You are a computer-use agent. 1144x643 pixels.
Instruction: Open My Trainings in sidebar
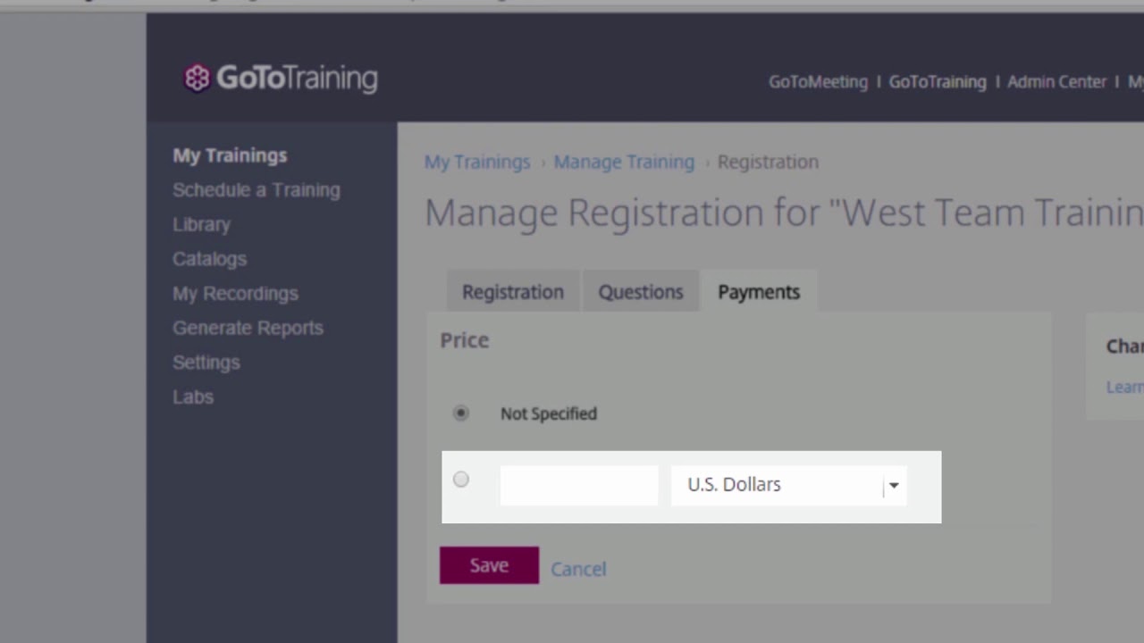pyautogui.click(x=230, y=155)
